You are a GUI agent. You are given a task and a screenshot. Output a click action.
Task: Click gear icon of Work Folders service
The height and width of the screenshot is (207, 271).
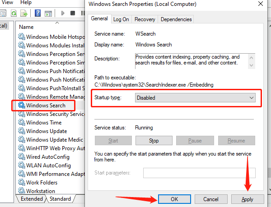pos(22,182)
